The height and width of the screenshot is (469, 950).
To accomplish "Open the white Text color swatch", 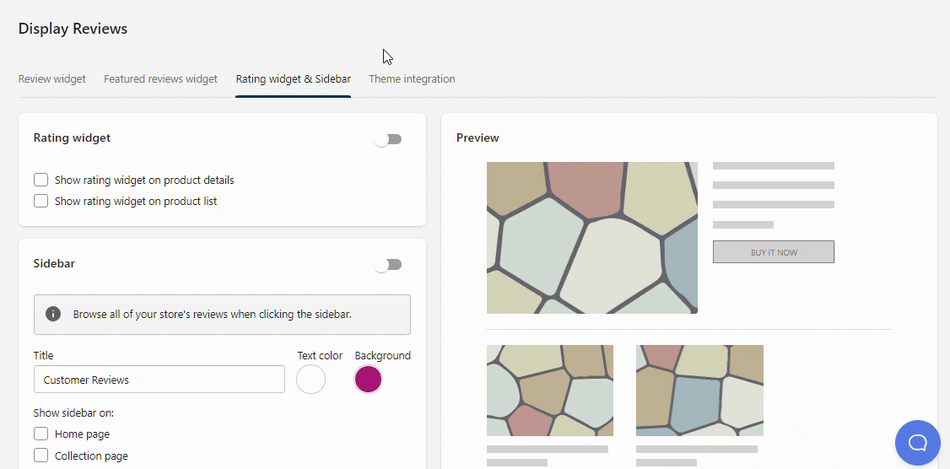I will tap(310, 380).
